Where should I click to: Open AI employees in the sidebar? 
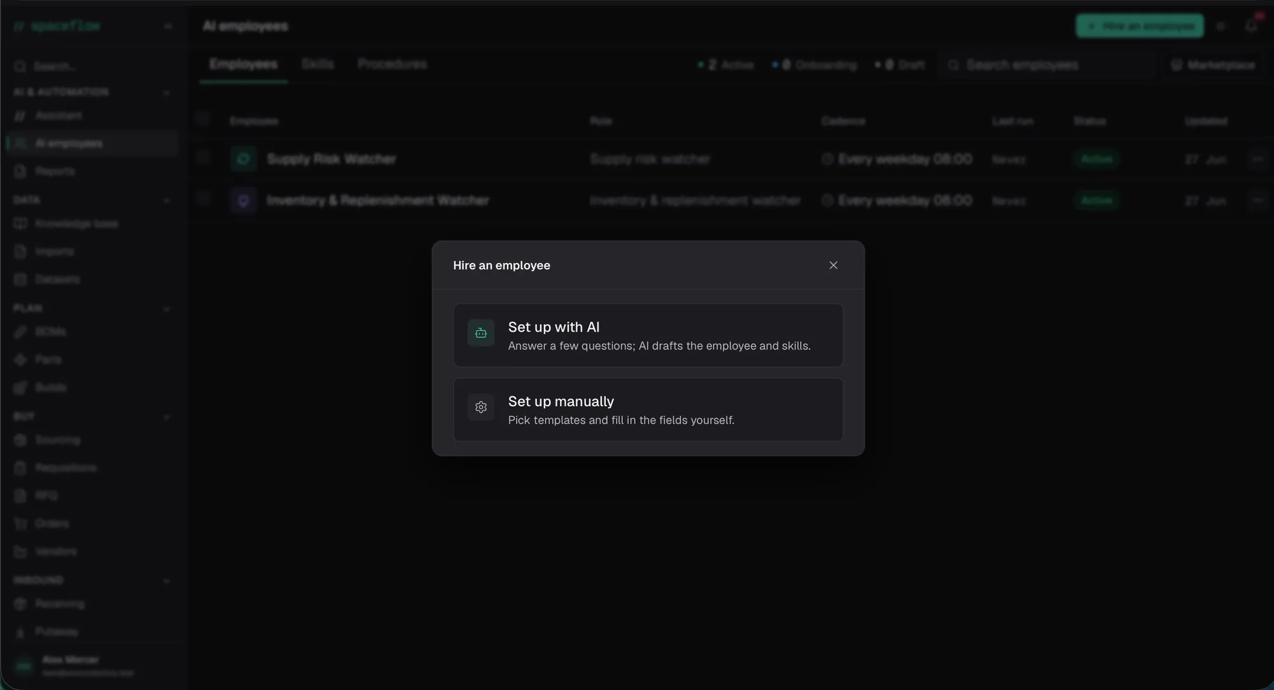coord(92,144)
